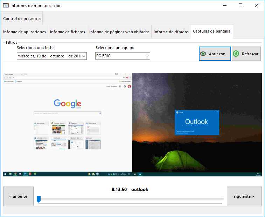This screenshot has height=217, width=265.
Task: Click the Google logo in the captured screenshot
Action: click(x=68, y=104)
